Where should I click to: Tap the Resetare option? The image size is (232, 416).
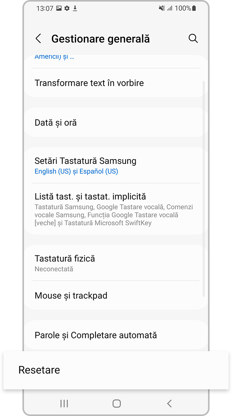point(39,370)
